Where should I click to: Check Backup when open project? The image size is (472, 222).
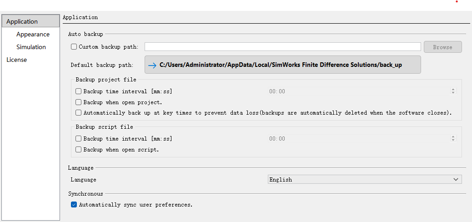coord(79,102)
